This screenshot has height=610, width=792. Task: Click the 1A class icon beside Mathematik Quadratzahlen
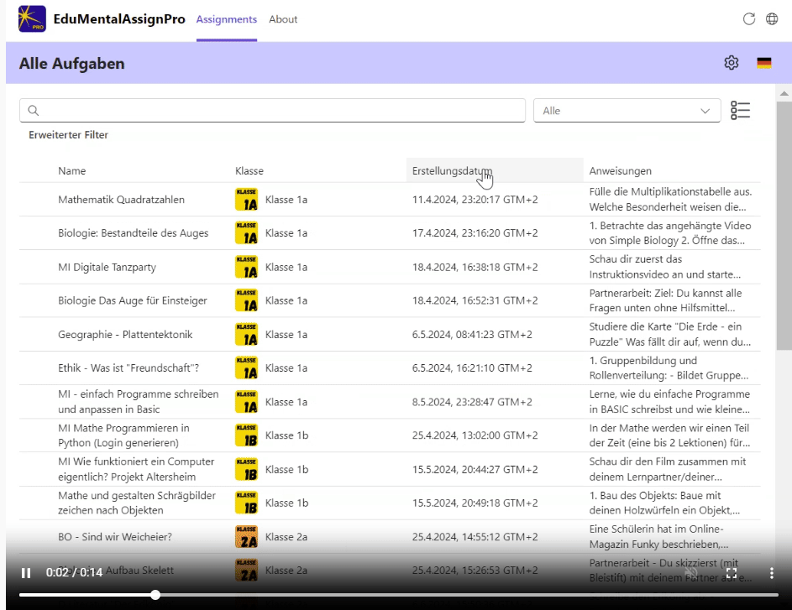(x=246, y=200)
